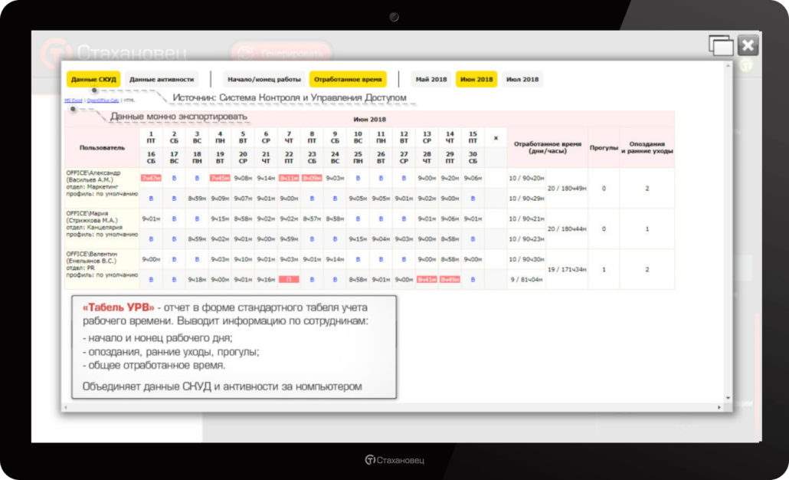Click the Опоздания и ранние уходы header
Viewport: 789px width, 480px height.
click(x=647, y=147)
